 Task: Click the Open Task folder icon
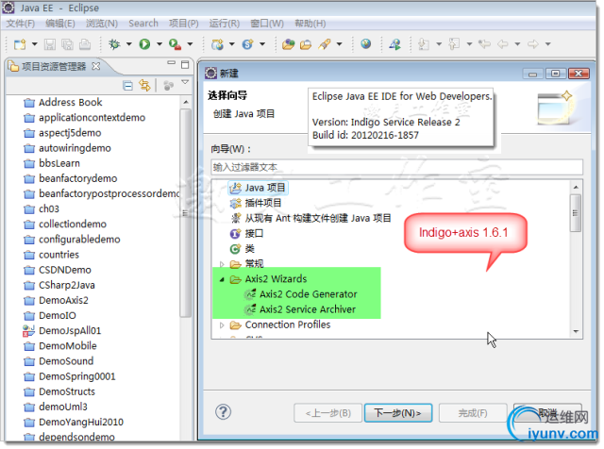pyautogui.click(x=306, y=44)
